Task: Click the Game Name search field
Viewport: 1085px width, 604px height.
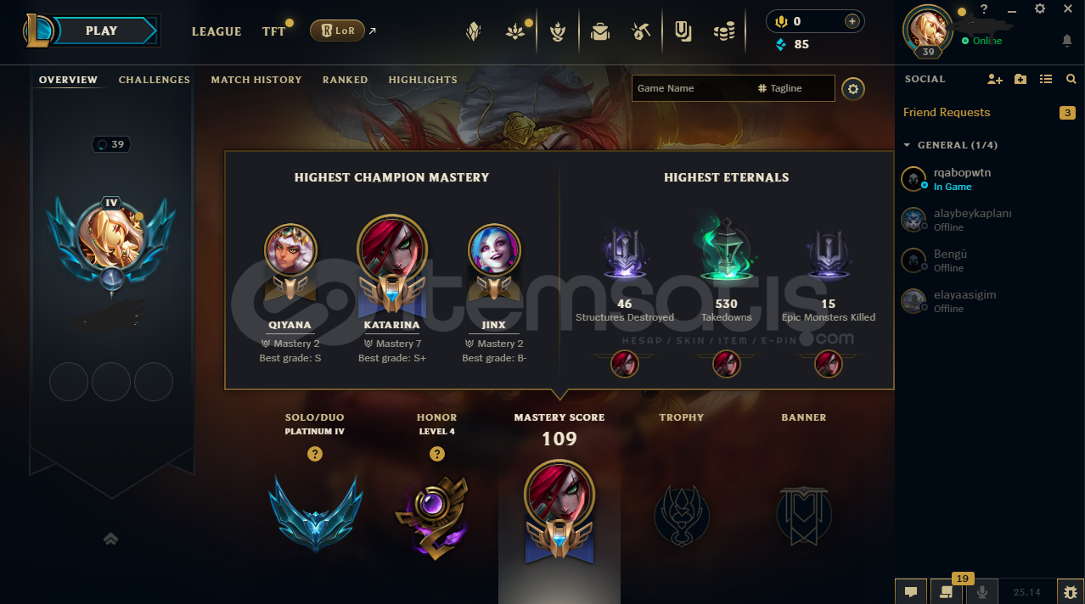Action: [x=691, y=88]
